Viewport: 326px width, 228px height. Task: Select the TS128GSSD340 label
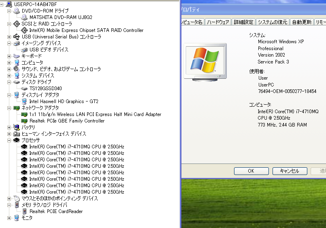pyautogui.click(x=45, y=89)
